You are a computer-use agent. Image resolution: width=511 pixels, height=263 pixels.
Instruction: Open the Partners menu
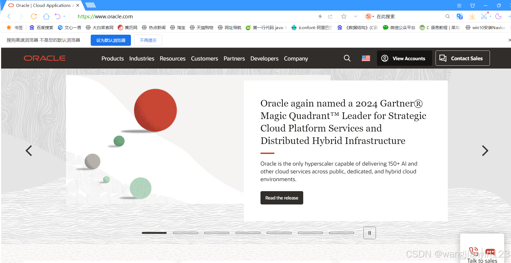tap(234, 59)
